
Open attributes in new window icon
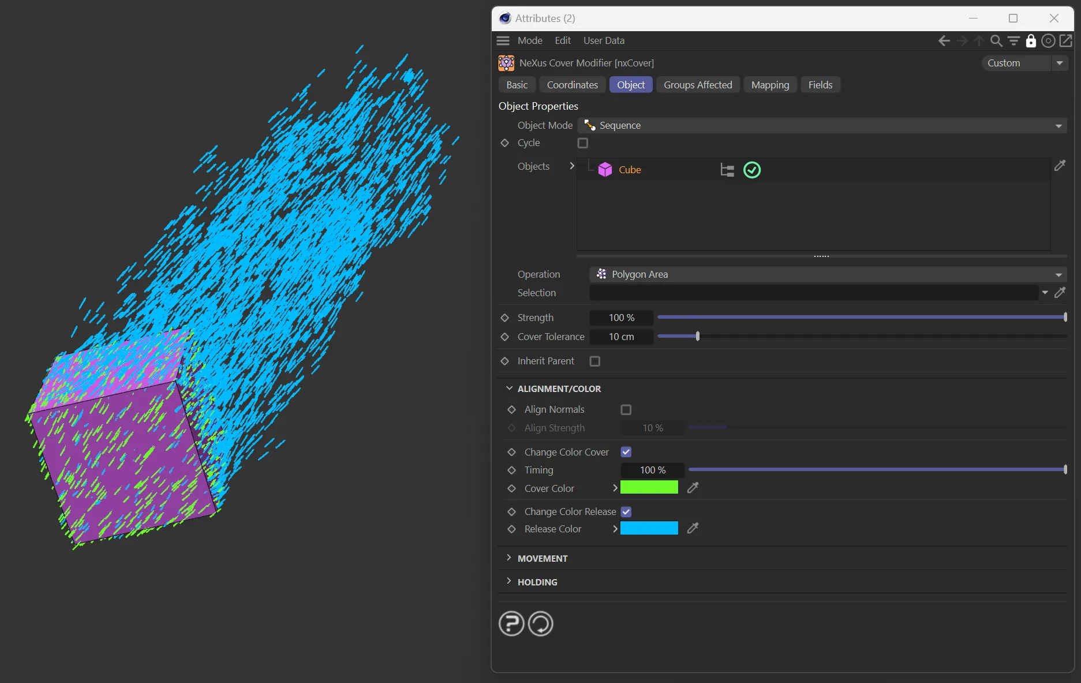(x=1066, y=40)
